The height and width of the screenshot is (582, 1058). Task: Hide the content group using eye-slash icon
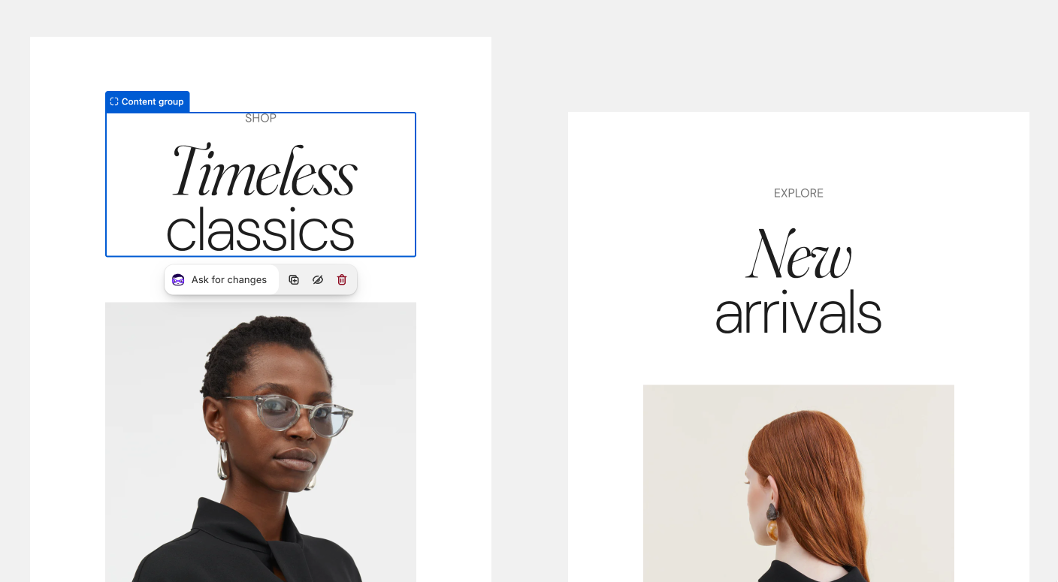(318, 279)
